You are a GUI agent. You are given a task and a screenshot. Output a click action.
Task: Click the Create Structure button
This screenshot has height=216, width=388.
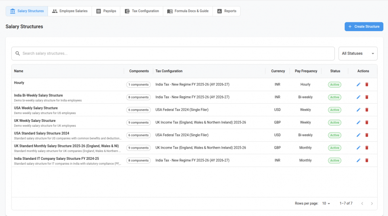[x=363, y=27]
